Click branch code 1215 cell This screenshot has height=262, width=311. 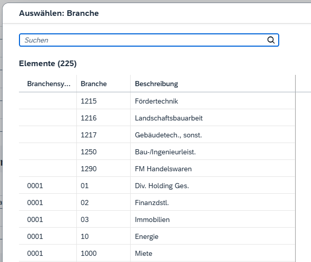[89, 101]
